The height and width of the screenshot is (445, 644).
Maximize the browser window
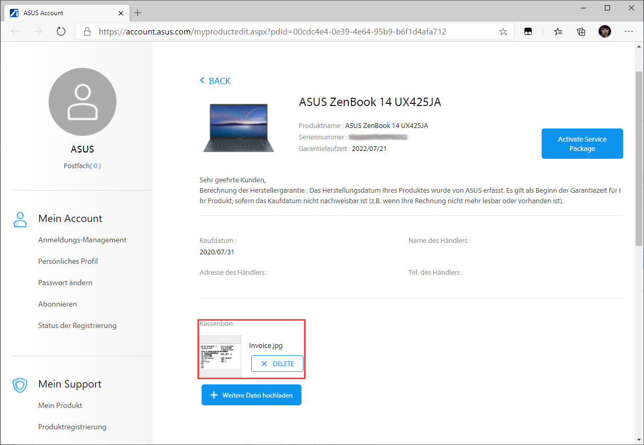coord(607,8)
